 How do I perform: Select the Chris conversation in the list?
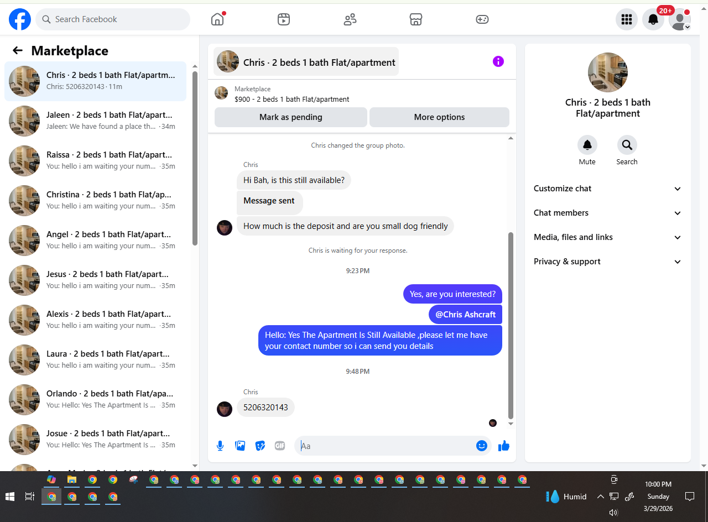pyautogui.click(x=95, y=81)
